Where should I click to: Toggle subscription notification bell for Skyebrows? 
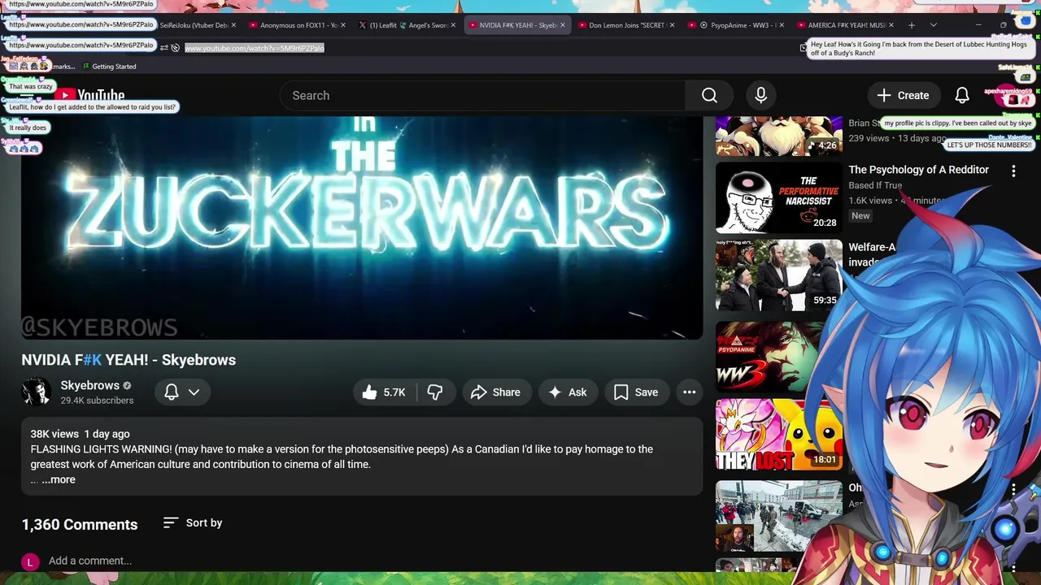click(172, 392)
